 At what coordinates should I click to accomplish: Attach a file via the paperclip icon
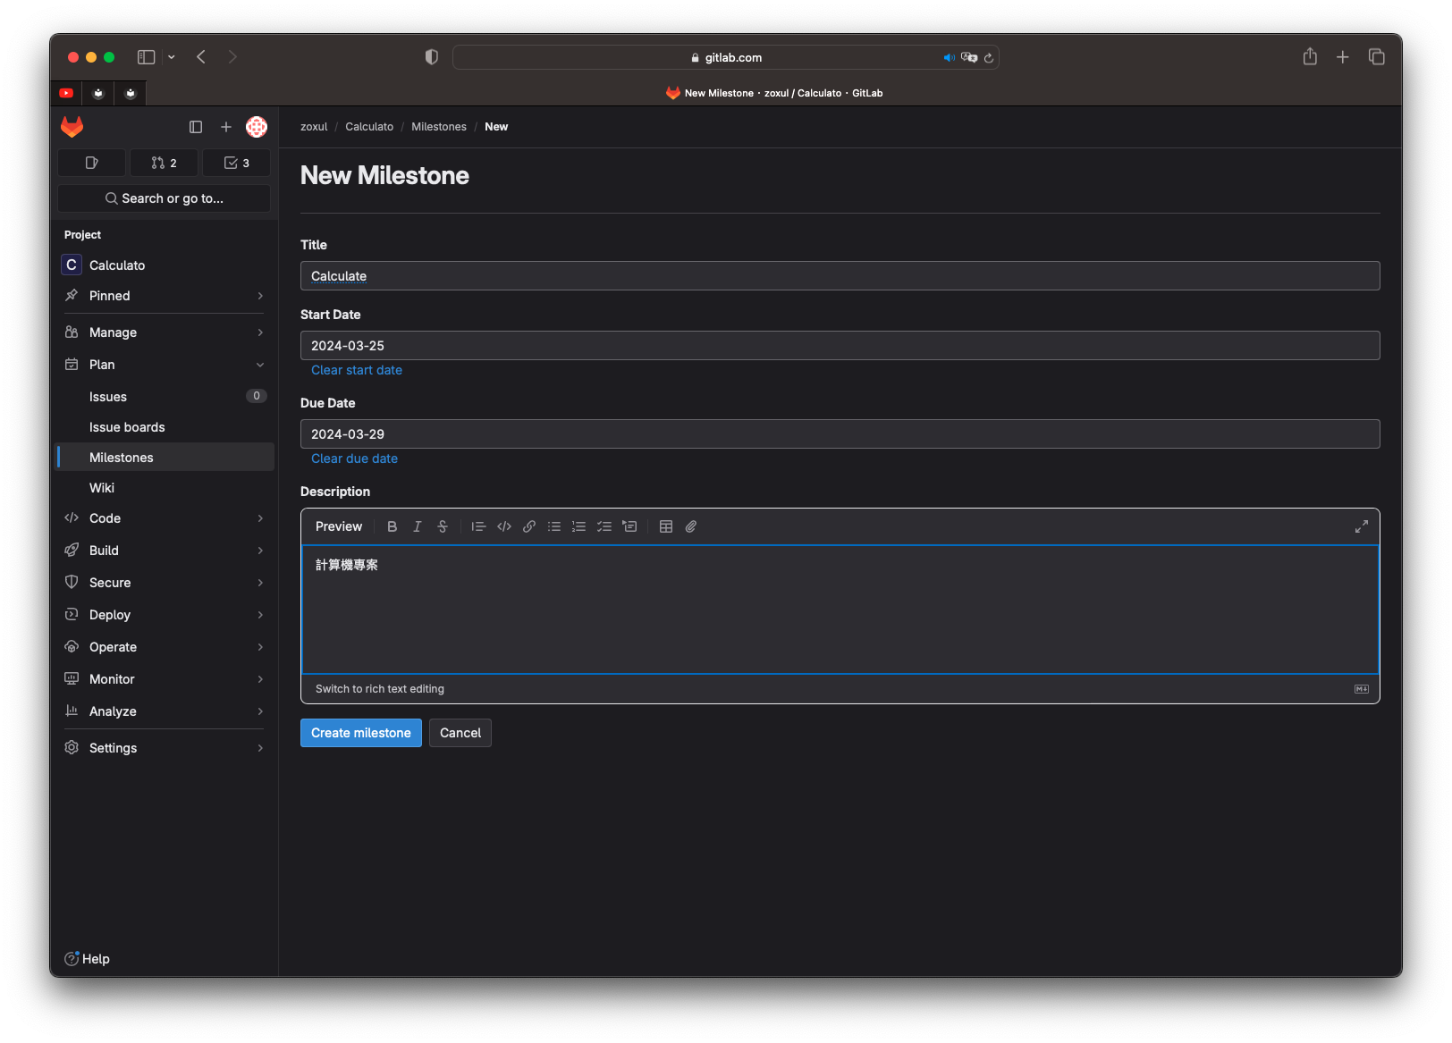[691, 526]
